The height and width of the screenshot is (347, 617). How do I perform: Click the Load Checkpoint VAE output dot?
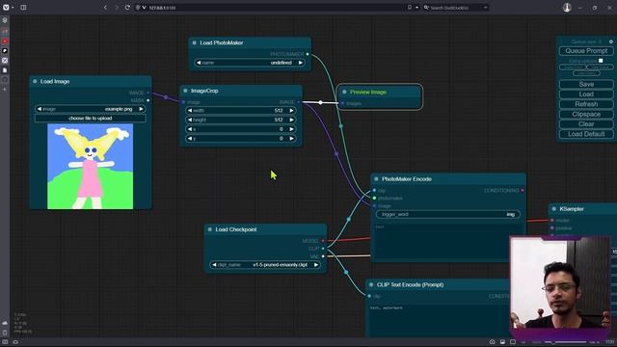(323, 256)
